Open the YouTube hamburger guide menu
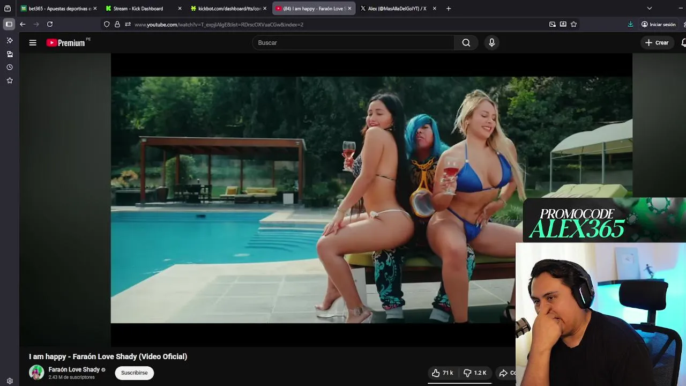Image resolution: width=686 pixels, height=386 pixels. tap(33, 43)
